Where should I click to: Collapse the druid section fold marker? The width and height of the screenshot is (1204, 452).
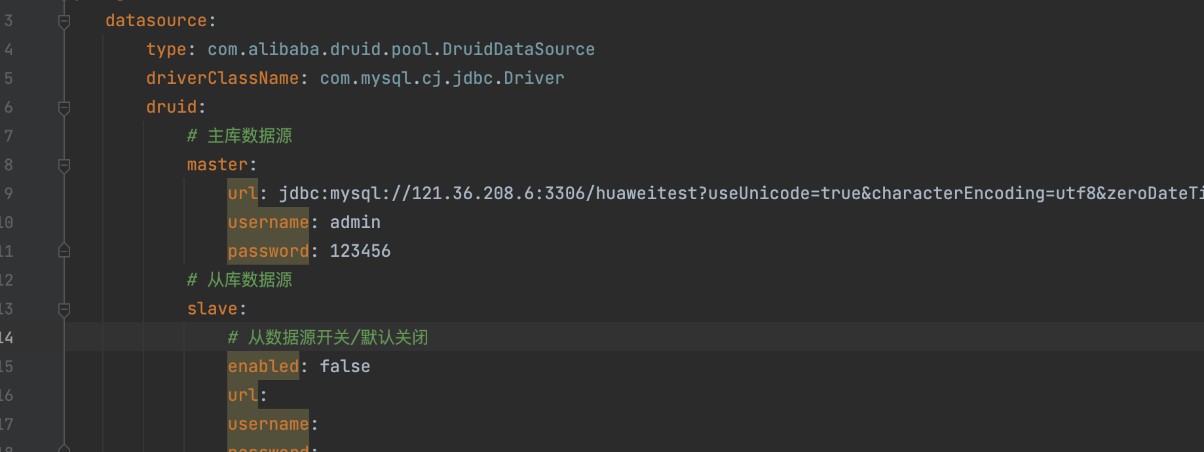pyautogui.click(x=64, y=108)
